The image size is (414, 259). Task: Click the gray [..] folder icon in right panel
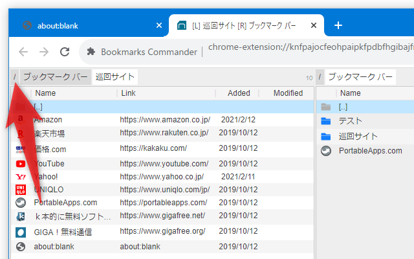326,107
